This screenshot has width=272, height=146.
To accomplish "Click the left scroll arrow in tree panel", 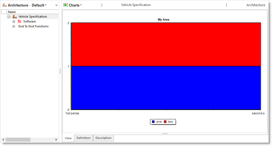I will coord(3,139).
